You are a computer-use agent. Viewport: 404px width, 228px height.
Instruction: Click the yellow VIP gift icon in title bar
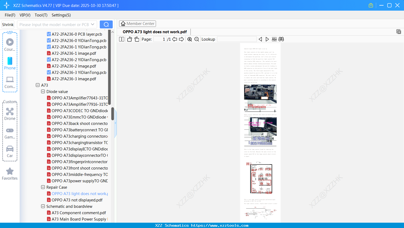pyautogui.click(x=371, y=5)
